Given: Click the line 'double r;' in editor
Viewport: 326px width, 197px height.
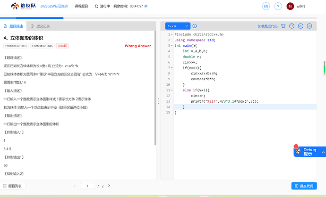Looking at the screenshot, I should pos(192,57).
